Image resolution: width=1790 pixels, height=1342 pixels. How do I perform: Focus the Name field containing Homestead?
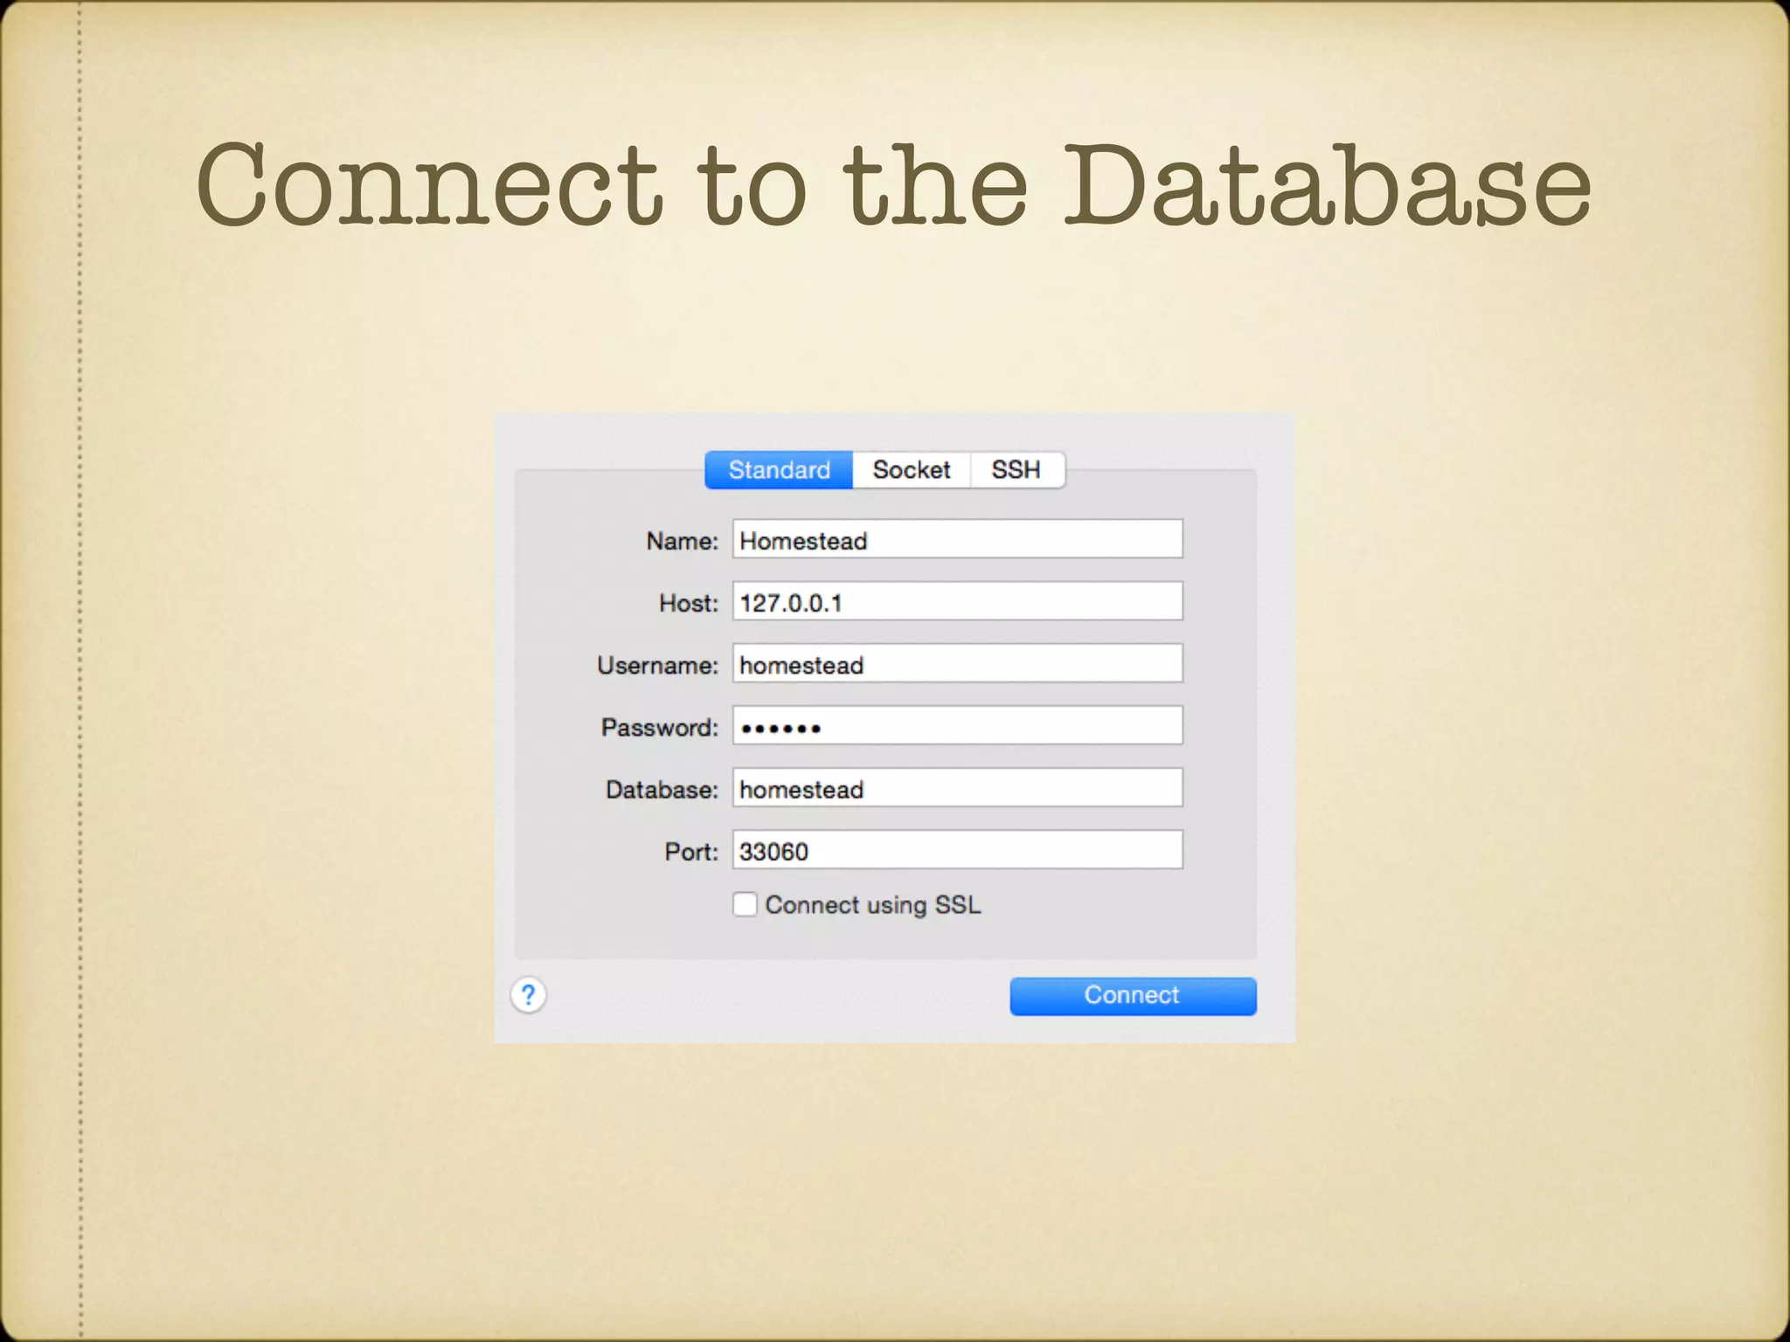click(x=957, y=539)
